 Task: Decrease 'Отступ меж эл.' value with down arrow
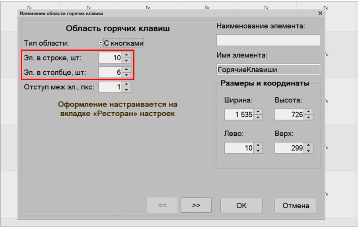126,90
